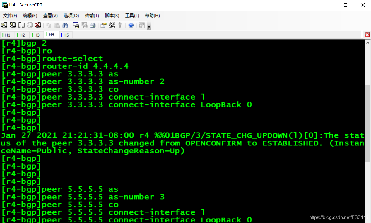The image size is (371, 223).
Task: Click the Quick Connect lightning icon
Action: point(13,25)
